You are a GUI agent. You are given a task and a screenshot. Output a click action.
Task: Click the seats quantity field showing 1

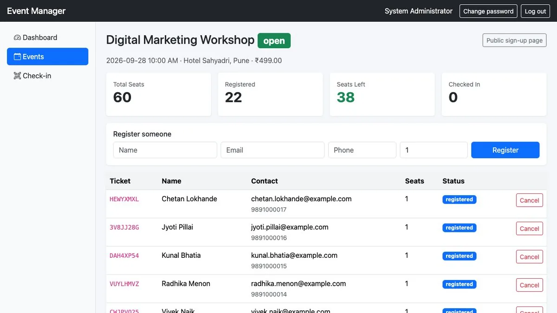coord(434,150)
